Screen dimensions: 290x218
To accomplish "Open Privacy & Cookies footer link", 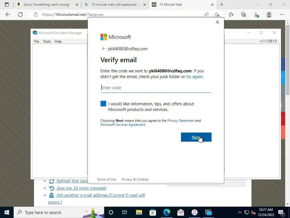I will 135,179.
